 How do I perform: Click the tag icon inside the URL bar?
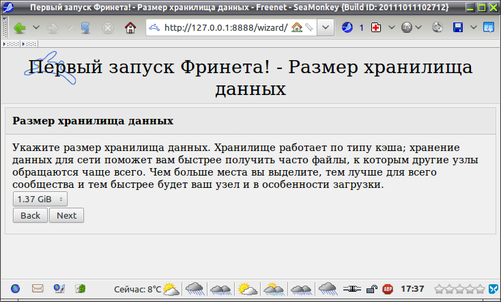click(309, 27)
